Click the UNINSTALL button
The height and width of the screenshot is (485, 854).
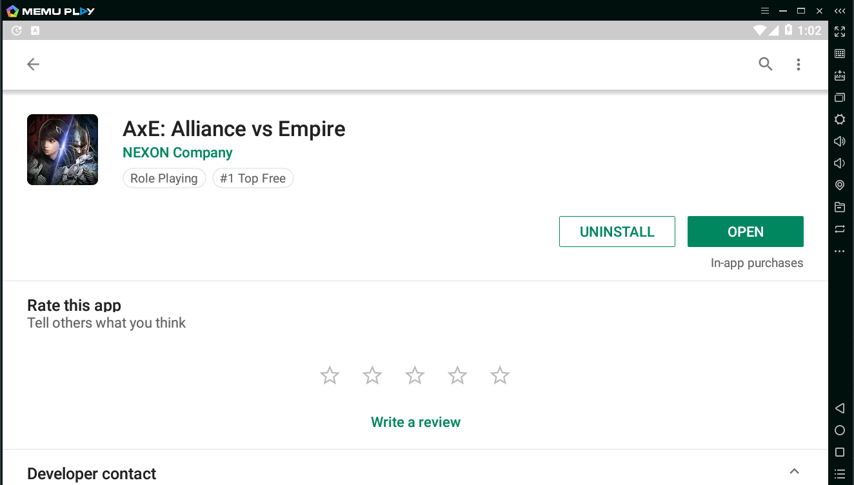pyautogui.click(x=617, y=232)
